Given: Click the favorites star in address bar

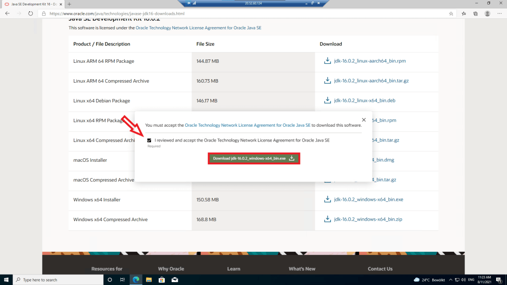Looking at the screenshot, I should click(x=451, y=14).
